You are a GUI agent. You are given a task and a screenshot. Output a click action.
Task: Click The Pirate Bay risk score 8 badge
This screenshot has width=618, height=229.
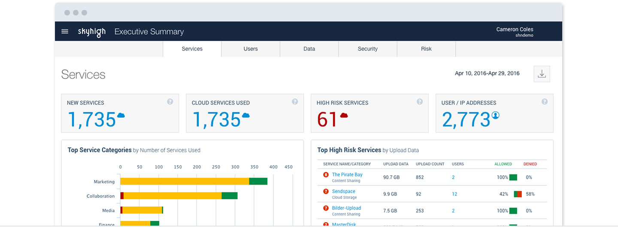[326, 175]
